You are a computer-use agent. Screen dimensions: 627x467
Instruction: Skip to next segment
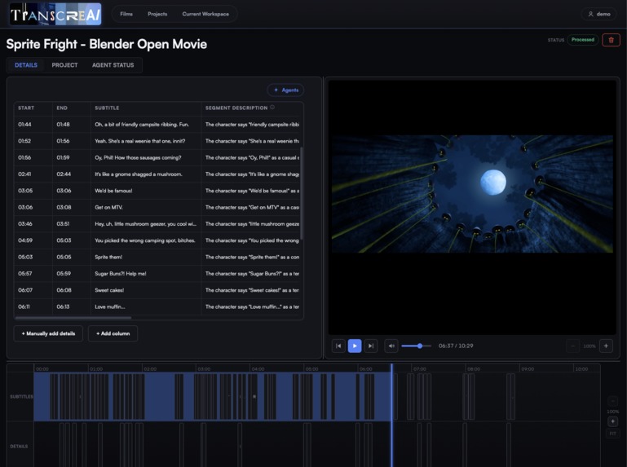point(371,346)
